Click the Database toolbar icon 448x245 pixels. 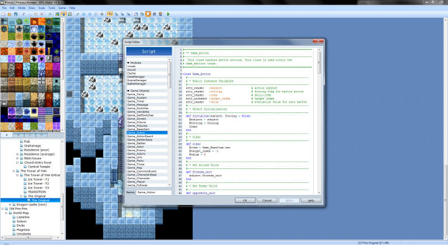pos(136,13)
